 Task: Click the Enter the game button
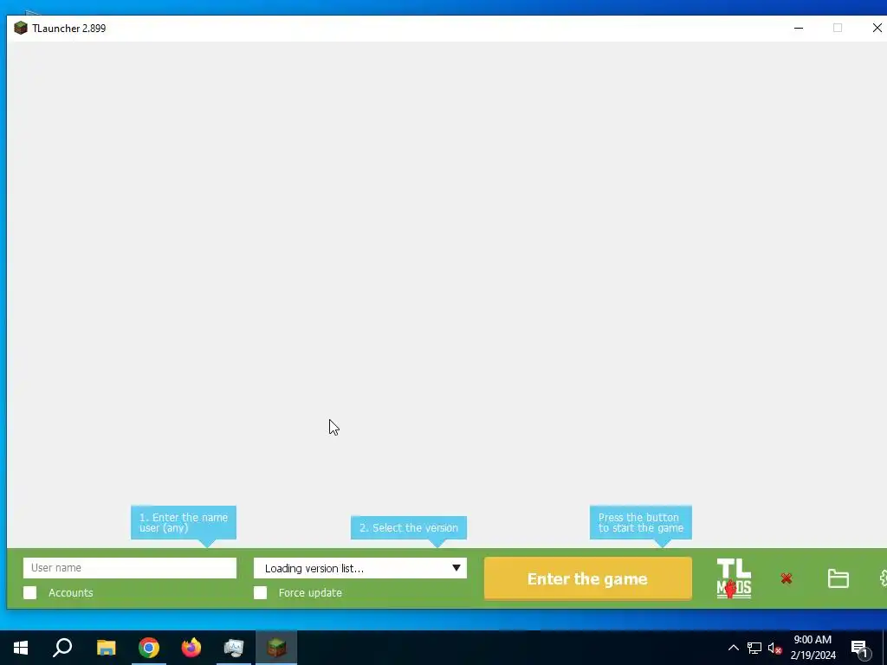coord(588,578)
